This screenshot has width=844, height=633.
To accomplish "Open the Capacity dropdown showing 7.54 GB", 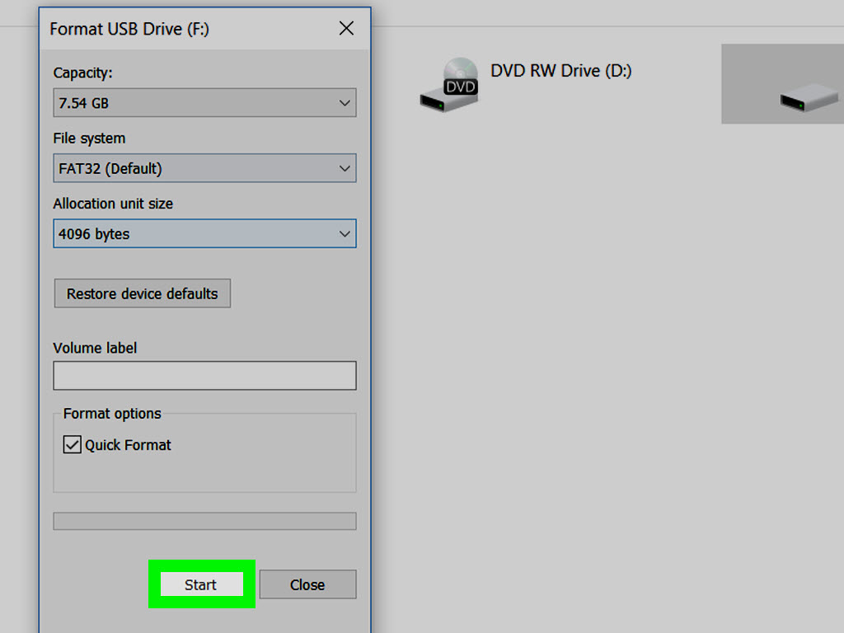I will point(204,103).
